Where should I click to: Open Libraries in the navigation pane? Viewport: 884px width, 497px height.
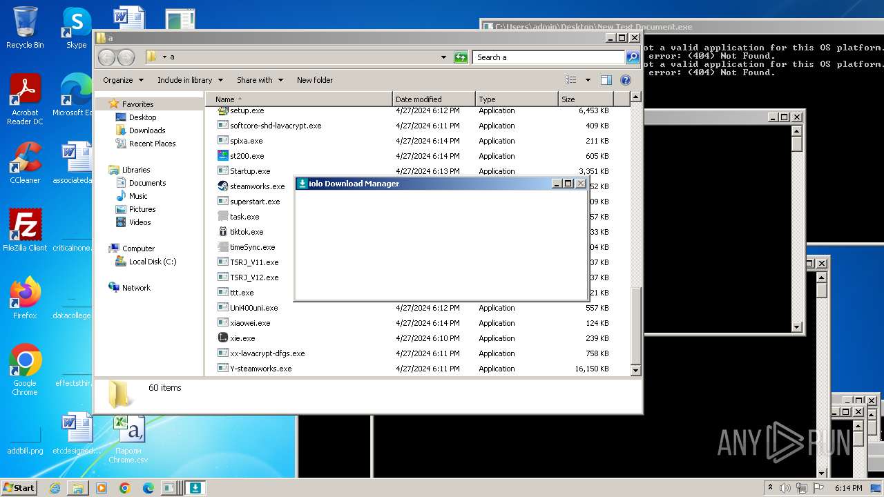coord(136,170)
